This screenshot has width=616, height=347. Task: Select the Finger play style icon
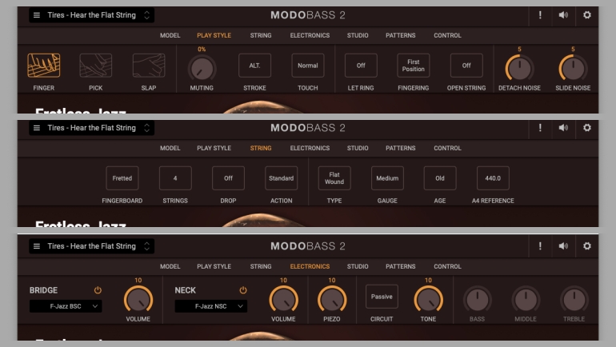(x=44, y=65)
